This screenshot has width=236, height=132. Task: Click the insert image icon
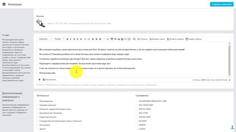pyautogui.click(x=119, y=39)
